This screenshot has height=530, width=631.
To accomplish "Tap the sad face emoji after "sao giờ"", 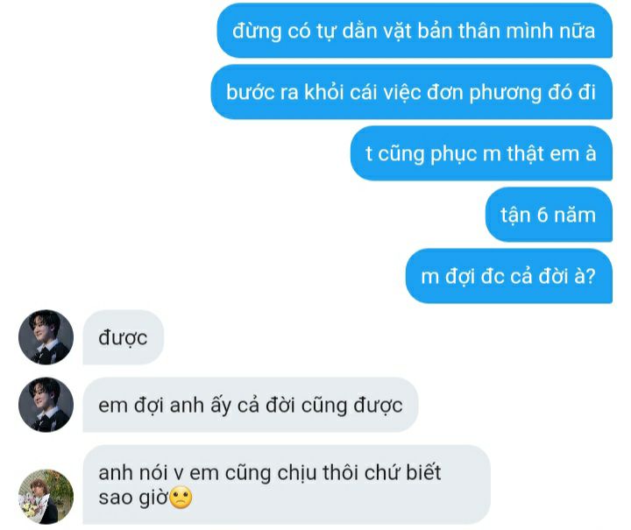I will point(181,498).
